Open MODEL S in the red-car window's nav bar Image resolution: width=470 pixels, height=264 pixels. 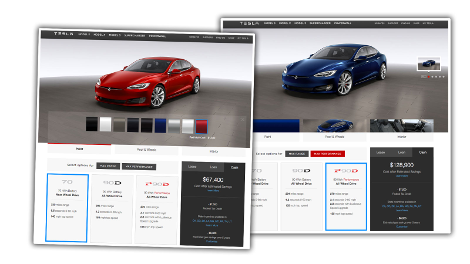pos(84,35)
